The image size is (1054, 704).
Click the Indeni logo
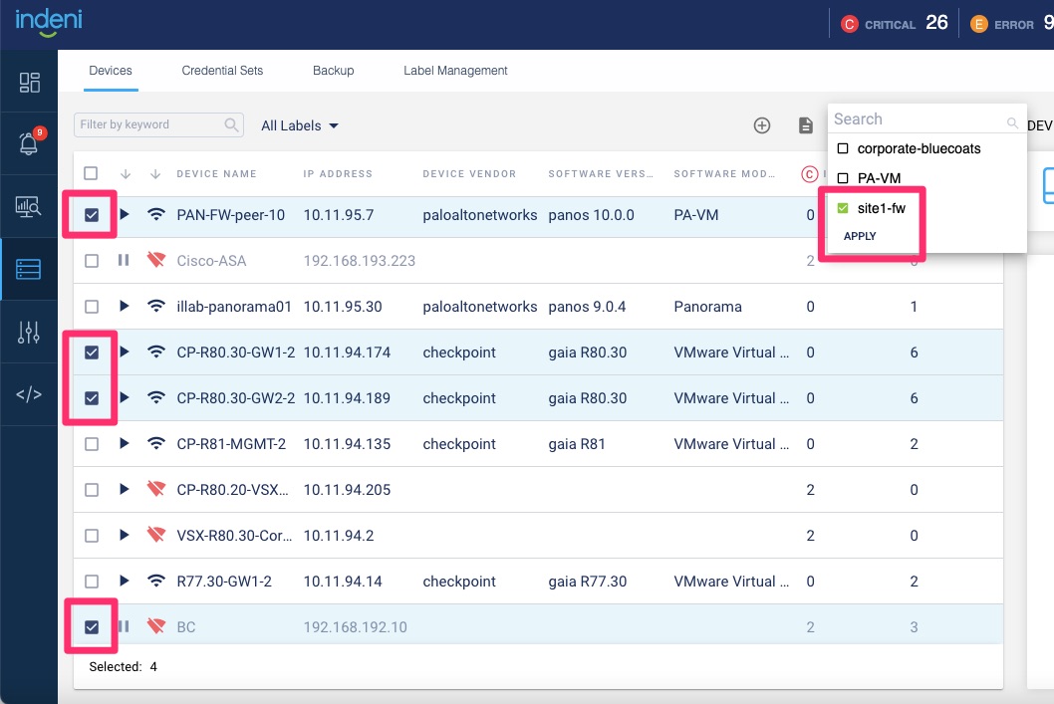47,21
